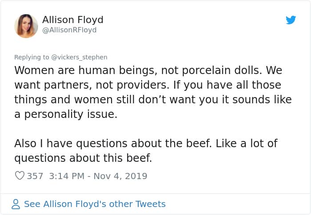Image resolution: width=311 pixels, height=215 pixels.
Task: Open the @vickers_stephen mention
Action: (x=80, y=57)
